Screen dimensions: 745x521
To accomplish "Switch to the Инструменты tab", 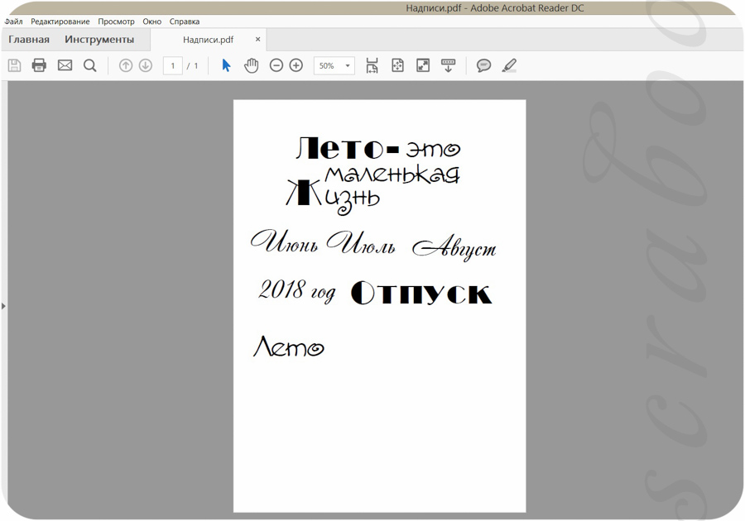I will tap(99, 40).
